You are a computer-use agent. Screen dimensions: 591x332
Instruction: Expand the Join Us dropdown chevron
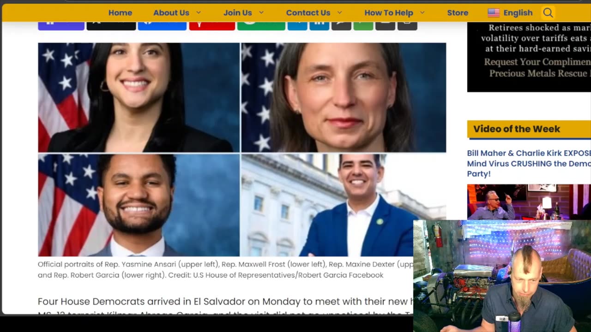tap(261, 13)
